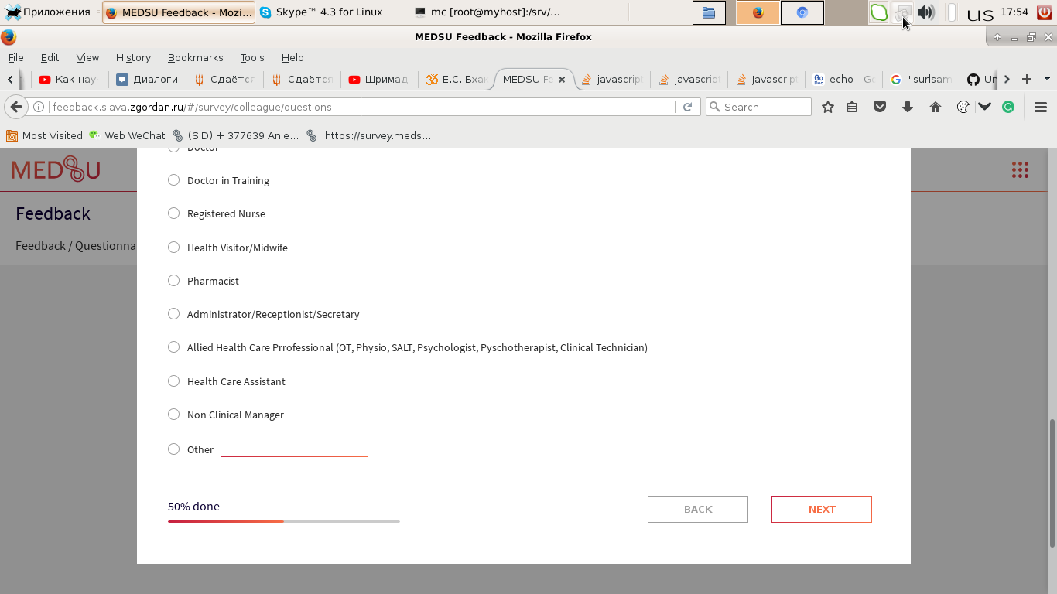Pick Non Clinical Manager radio option
This screenshot has height=594, width=1057.
(174, 415)
